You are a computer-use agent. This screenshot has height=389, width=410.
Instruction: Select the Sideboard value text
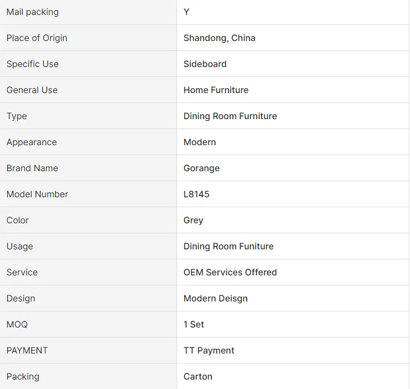205,64
